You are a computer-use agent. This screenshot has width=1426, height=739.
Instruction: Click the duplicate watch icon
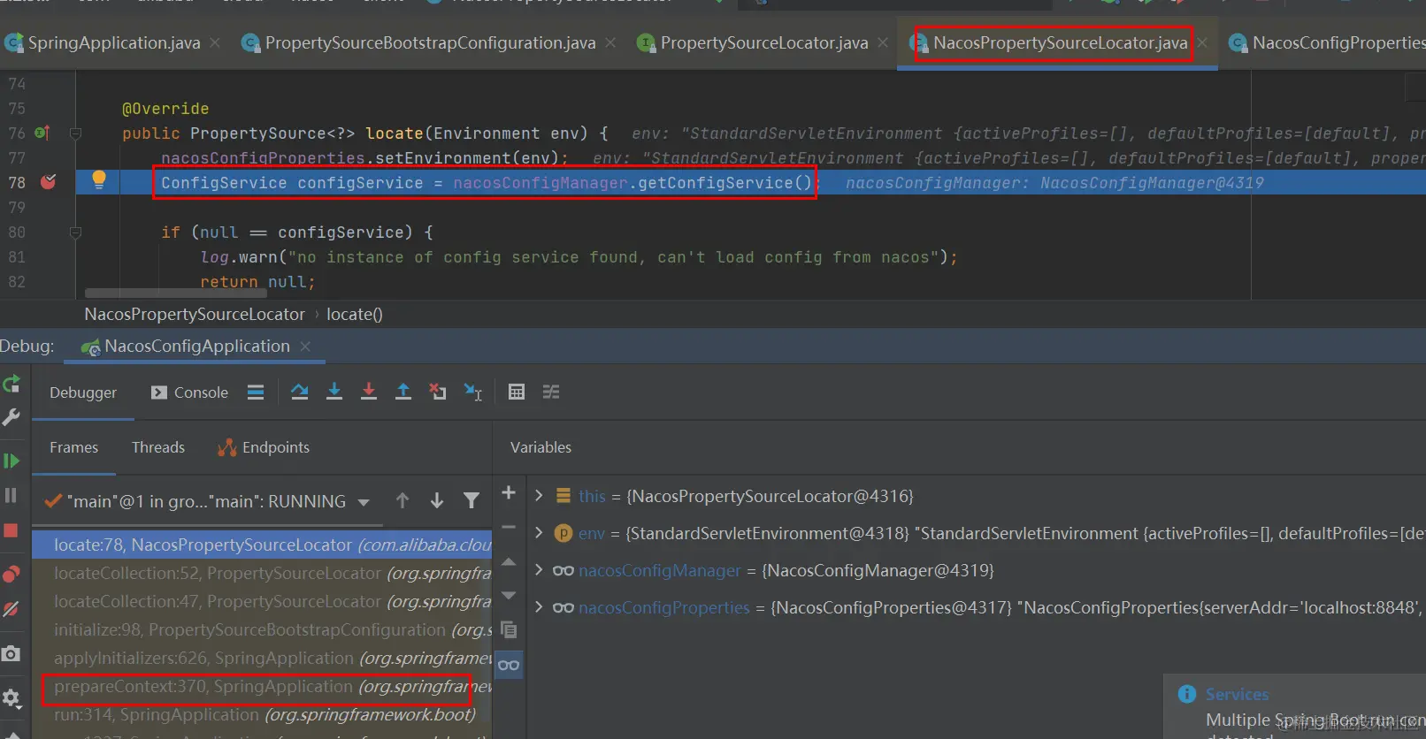[x=509, y=629]
